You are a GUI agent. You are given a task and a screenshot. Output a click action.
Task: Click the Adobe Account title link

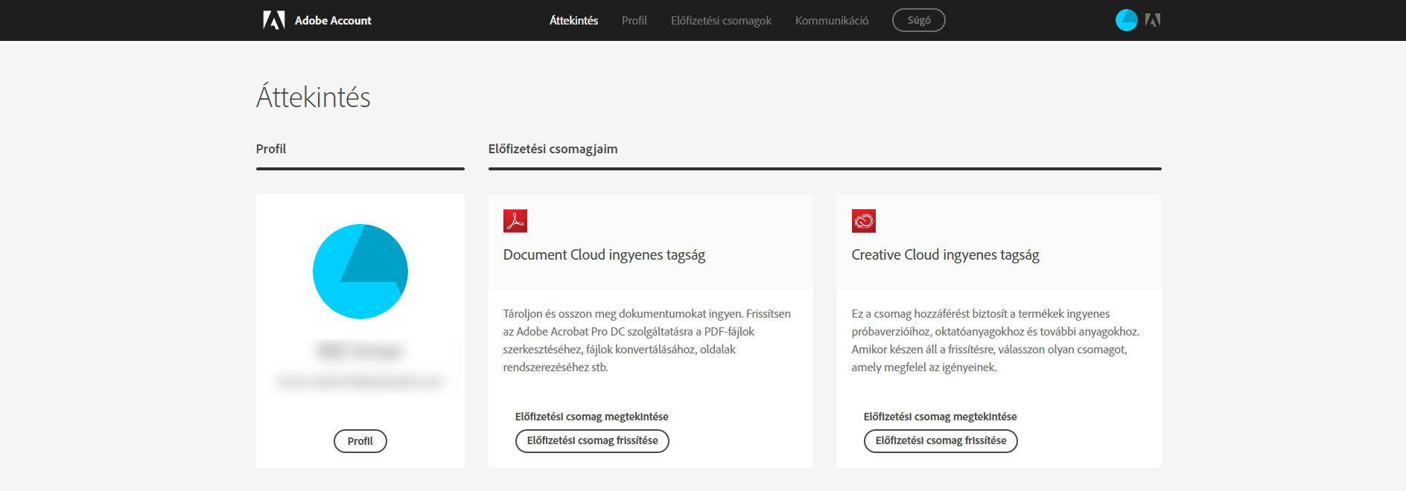(x=333, y=21)
